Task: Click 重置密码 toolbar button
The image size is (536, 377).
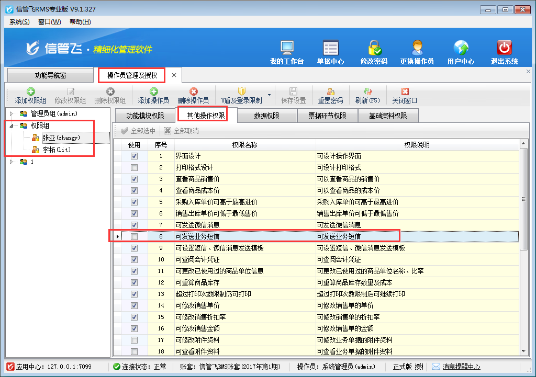Action: [x=330, y=92]
